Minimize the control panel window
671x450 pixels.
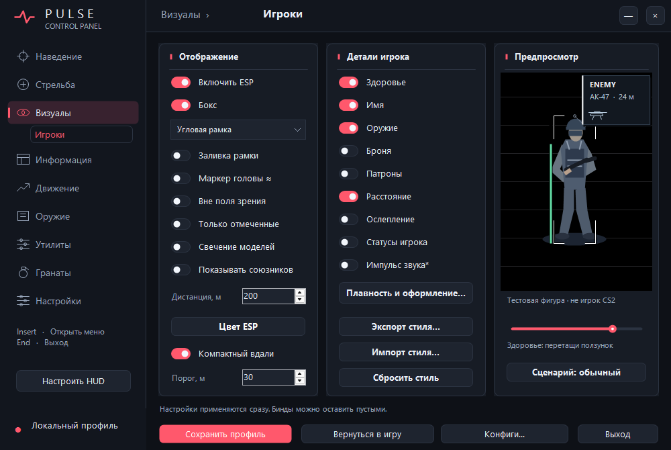[x=629, y=16]
